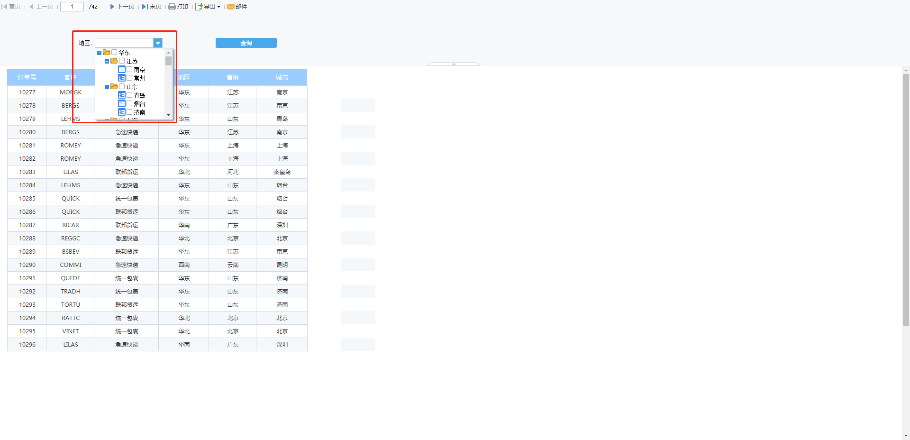Click the page's vertical scrollbar thumb
The height and width of the screenshot is (440, 910).
[x=906, y=200]
